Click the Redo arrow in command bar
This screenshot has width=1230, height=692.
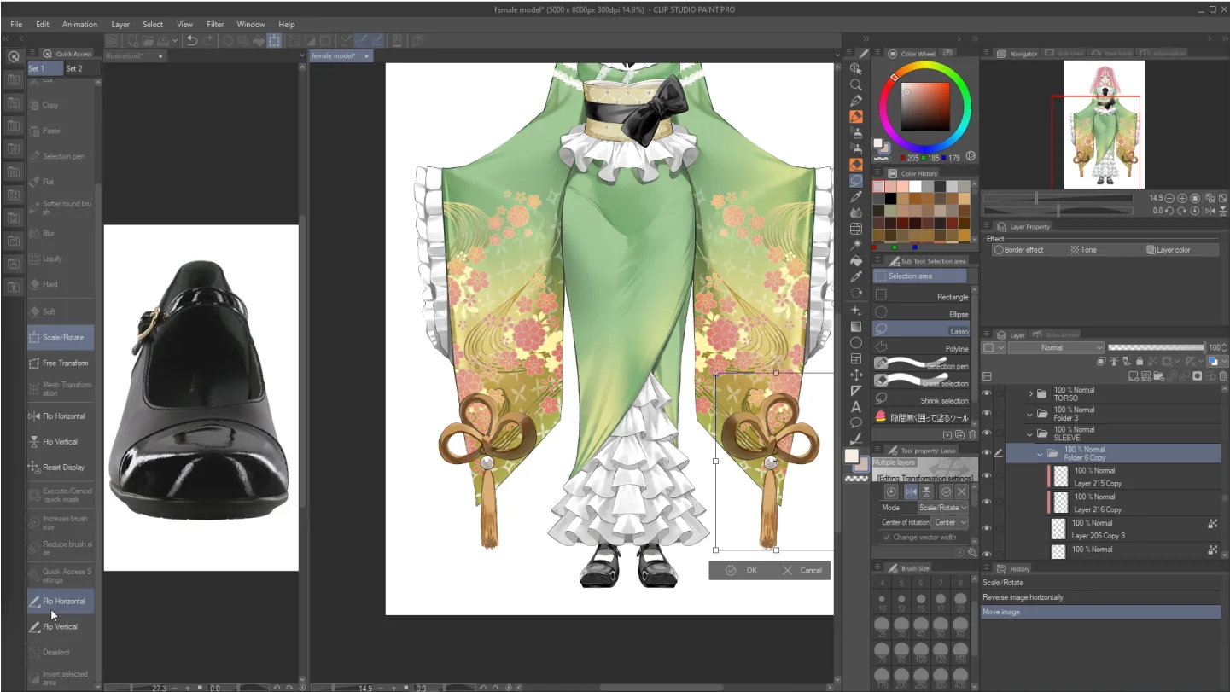(x=208, y=40)
